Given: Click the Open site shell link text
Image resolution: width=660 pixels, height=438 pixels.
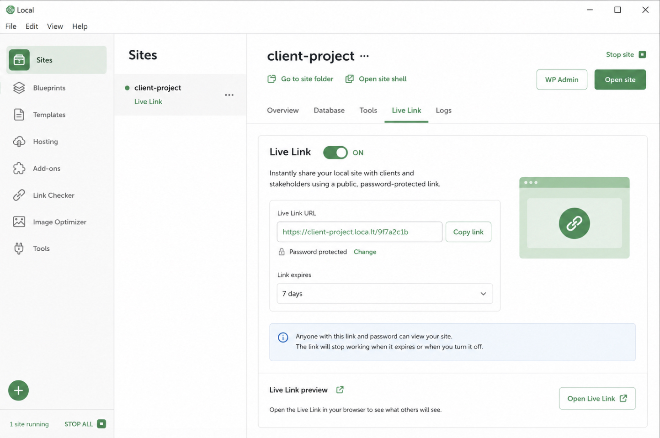Looking at the screenshot, I should coord(383,79).
